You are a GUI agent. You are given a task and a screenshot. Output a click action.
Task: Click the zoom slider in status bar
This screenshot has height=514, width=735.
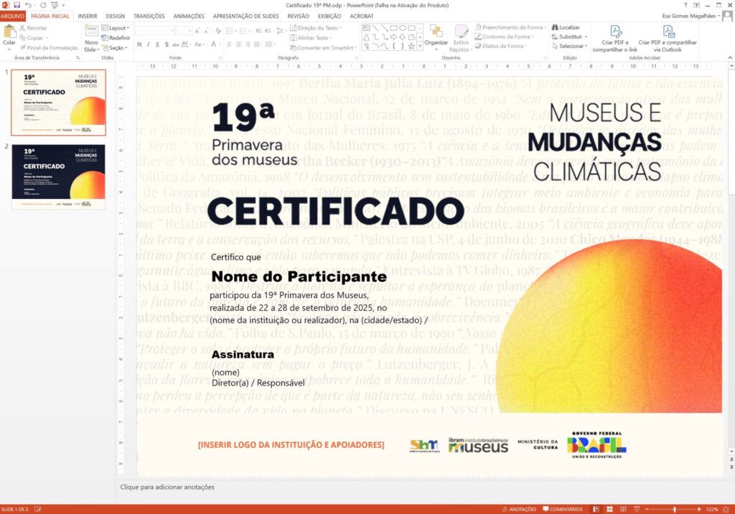673,509
